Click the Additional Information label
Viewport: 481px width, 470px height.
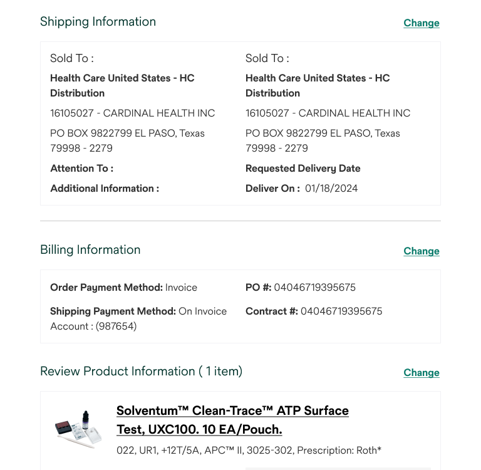[105, 189]
